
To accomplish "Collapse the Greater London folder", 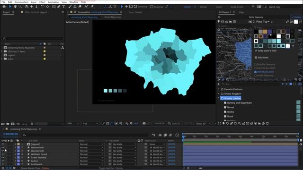I will (x=219, y=98).
